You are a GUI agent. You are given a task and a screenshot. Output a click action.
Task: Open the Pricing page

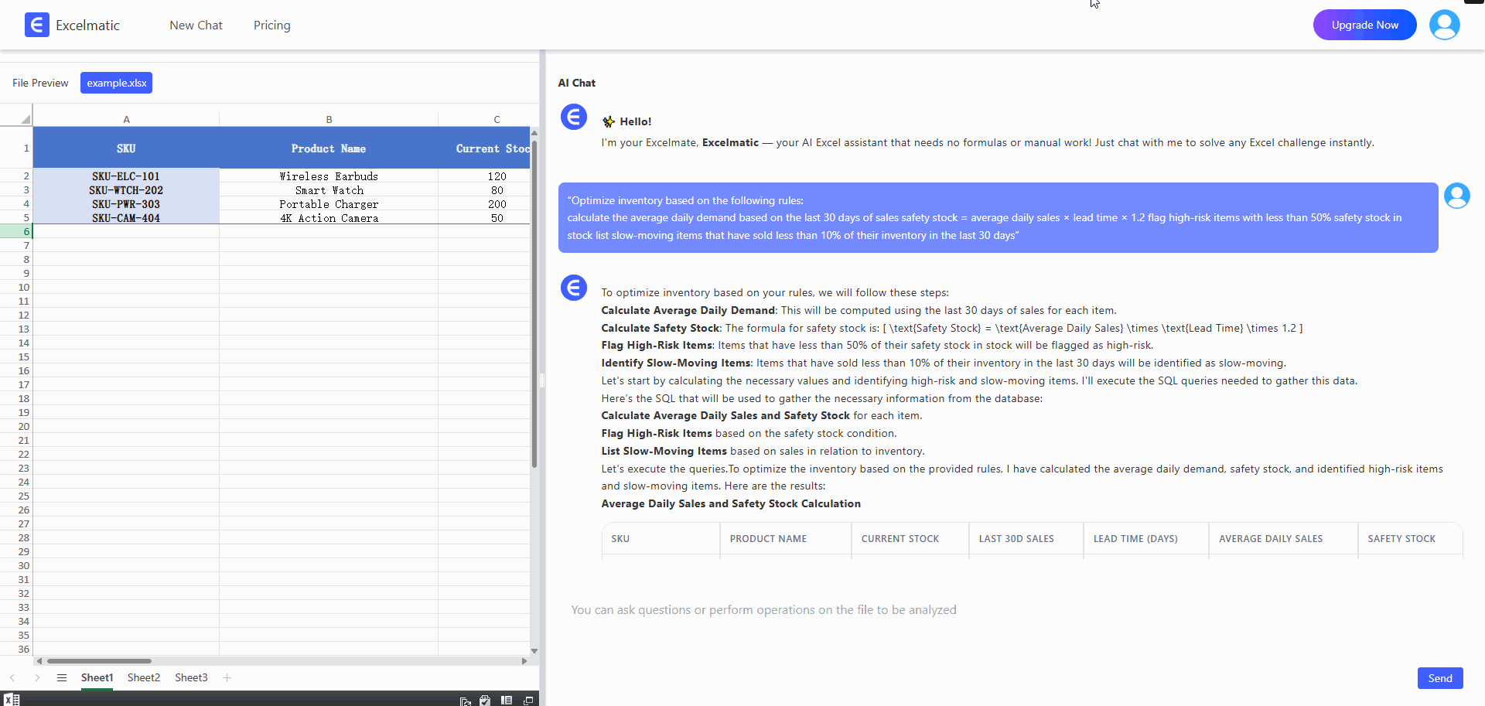272,26
